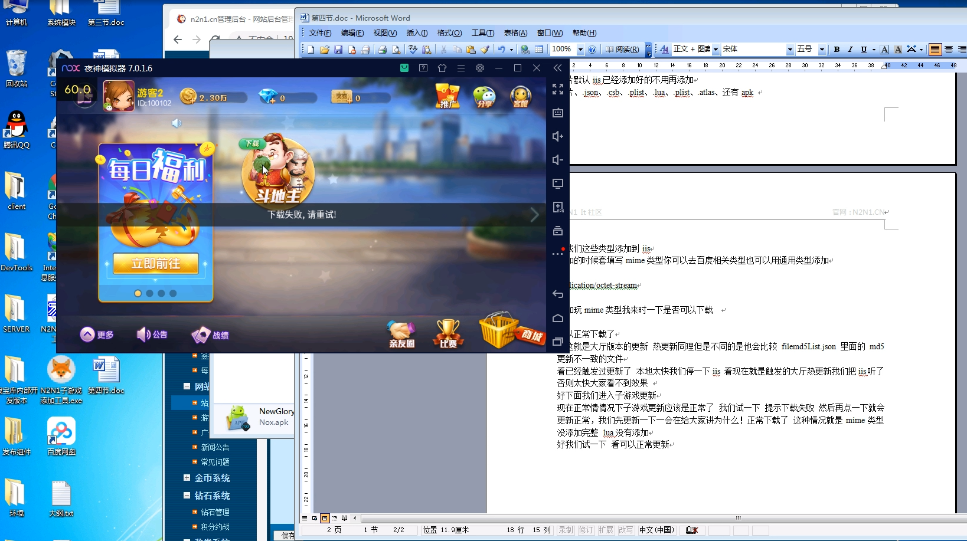Select the 战绩 records icon

pos(210,335)
